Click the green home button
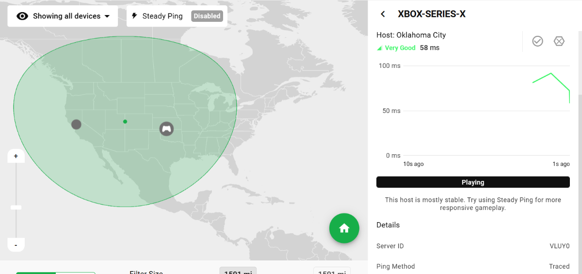The width and height of the screenshot is (582, 274). click(344, 228)
